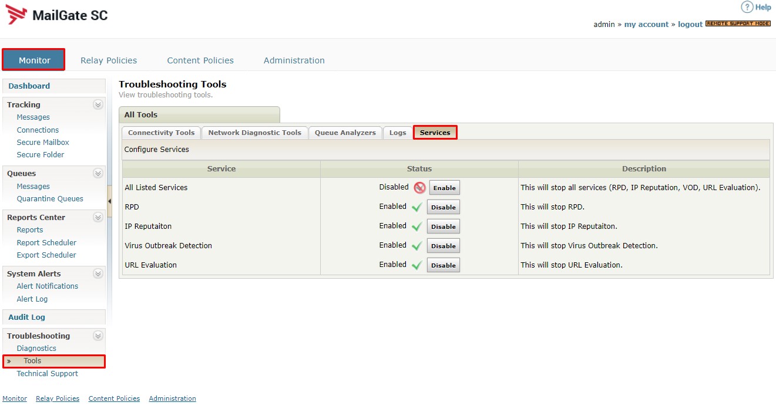776x409 pixels.
Task: Collapse the sidebar using the splitter arrow
Action: [109, 201]
